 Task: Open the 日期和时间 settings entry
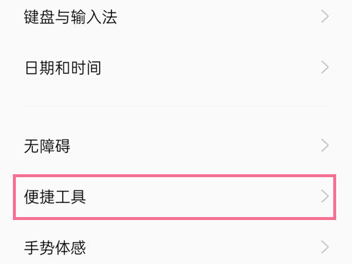point(176,67)
